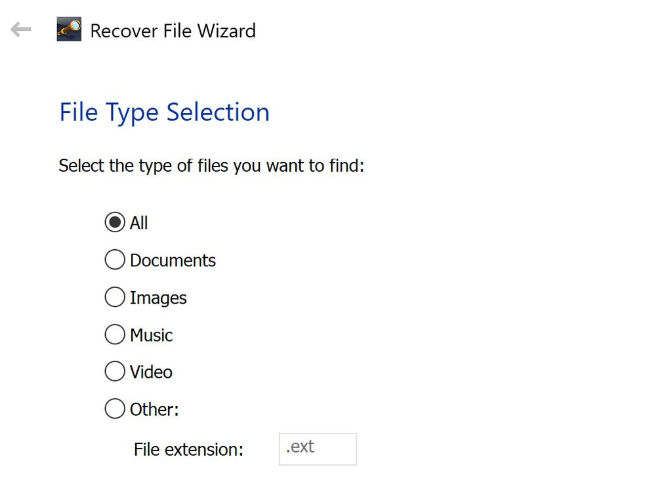Click the Recover File Wizard title text
This screenshot has height=484, width=672.
click(x=173, y=31)
